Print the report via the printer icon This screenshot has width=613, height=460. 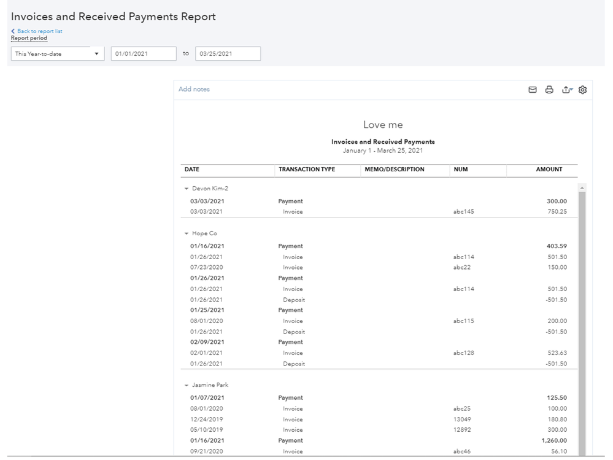click(549, 90)
